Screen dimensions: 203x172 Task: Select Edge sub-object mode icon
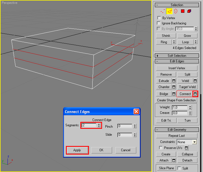169,11
